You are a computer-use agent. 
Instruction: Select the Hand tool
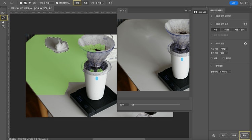tap(3, 22)
